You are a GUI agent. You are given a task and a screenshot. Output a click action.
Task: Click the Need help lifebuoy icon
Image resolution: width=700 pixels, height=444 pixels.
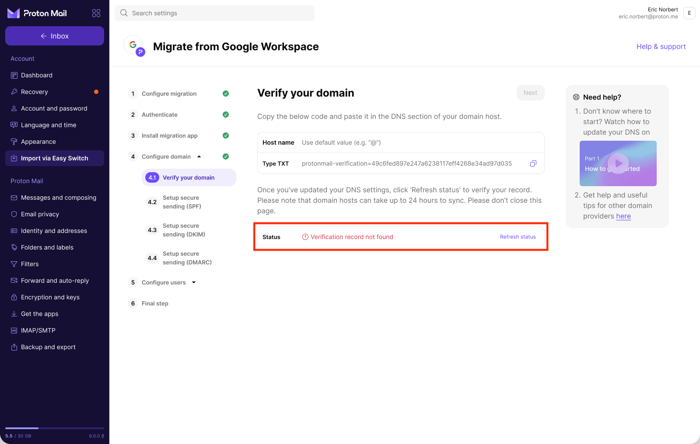pyautogui.click(x=576, y=97)
